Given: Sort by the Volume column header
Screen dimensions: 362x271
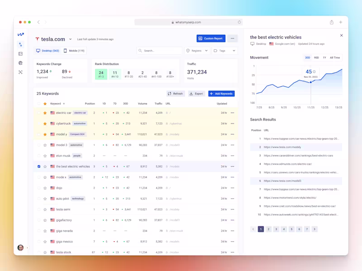Looking at the screenshot, I should 143,104.
